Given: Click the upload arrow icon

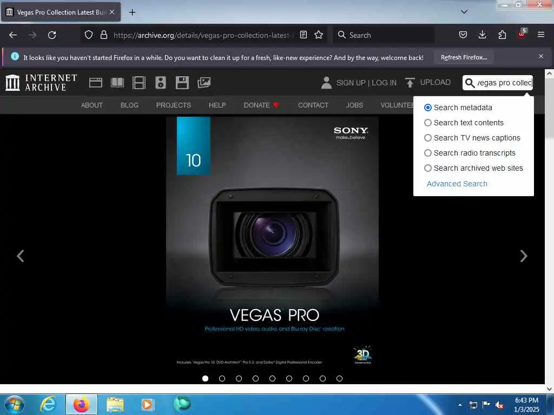Looking at the screenshot, I should click(410, 83).
